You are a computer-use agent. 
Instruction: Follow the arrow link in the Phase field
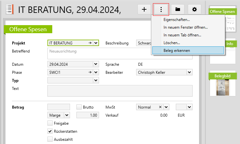[90, 72]
